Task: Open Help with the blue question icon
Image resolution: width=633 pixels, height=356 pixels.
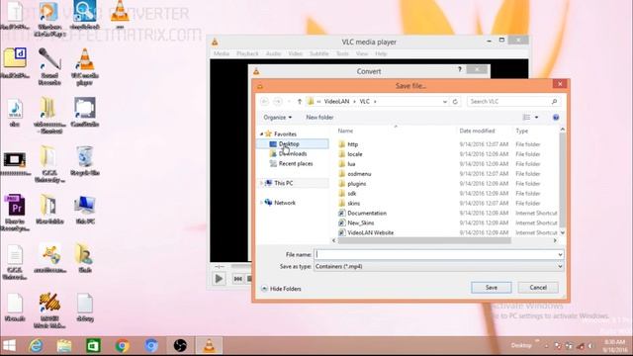Action: pyautogui.click(x=556, y=117)
